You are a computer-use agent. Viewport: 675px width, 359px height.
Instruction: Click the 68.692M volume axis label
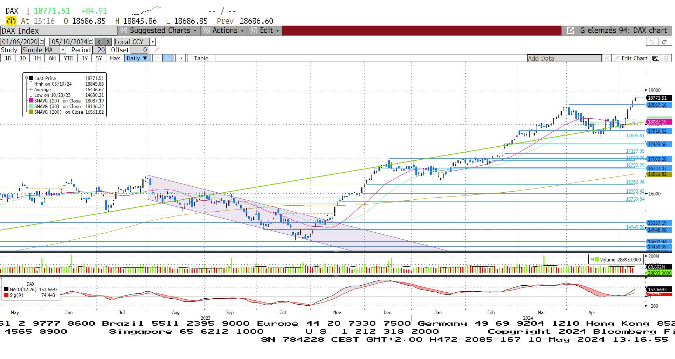click(x=659, y=267)
